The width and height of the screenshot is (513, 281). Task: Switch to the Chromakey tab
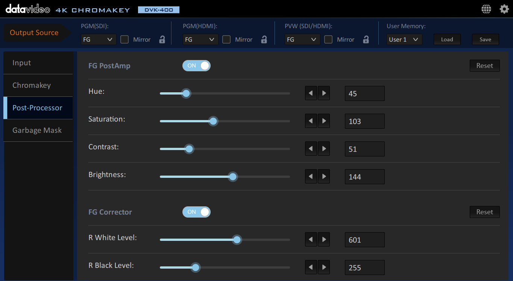click(38, 85)
